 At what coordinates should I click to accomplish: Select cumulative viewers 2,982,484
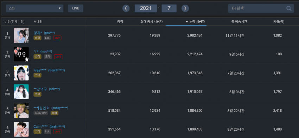[195, 35]
